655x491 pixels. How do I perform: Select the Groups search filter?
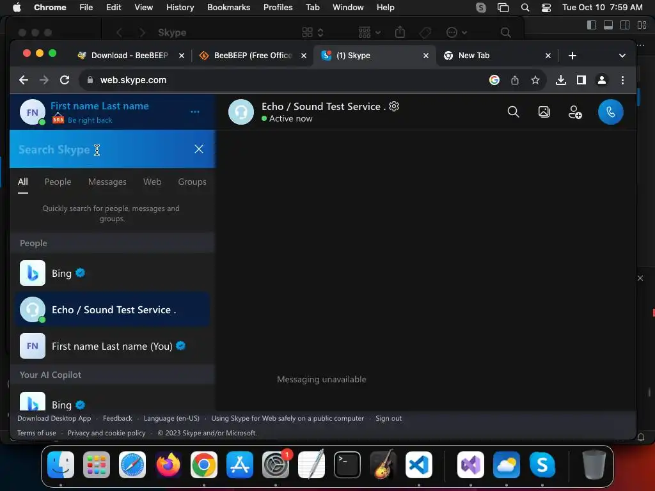192,182
